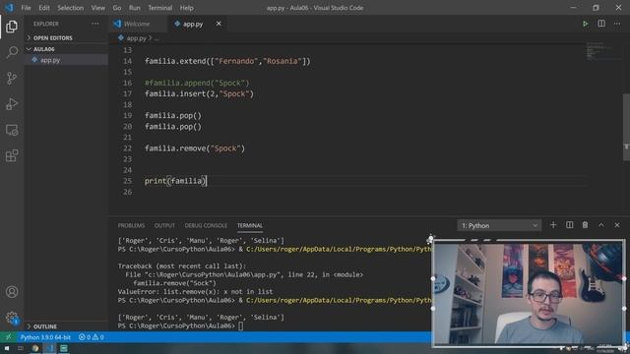Open the Edit menu
Viewport: 630px width, 354px height.
44,8
